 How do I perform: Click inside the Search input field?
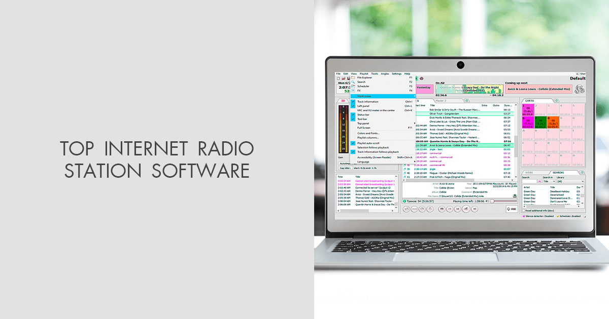[529, 181]
